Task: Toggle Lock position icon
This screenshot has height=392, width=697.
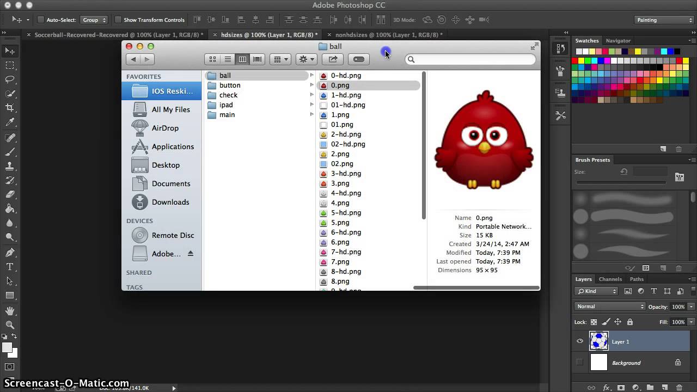Action: click(617, 322)
